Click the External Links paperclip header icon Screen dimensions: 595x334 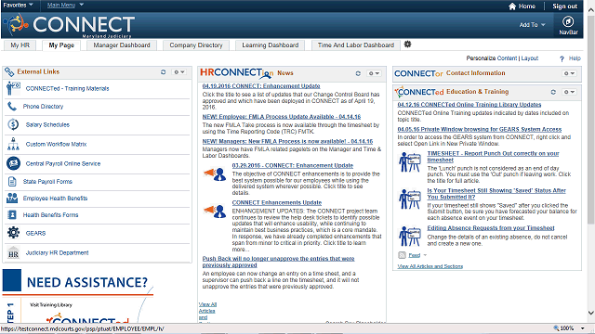[9, 71]
